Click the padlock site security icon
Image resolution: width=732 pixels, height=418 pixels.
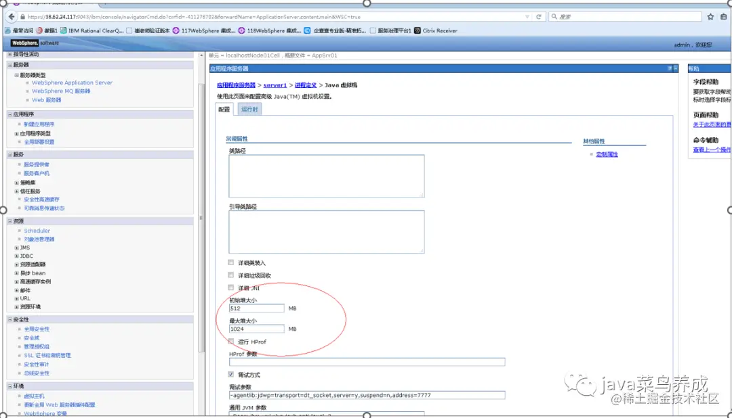click(x=22, y=17)
